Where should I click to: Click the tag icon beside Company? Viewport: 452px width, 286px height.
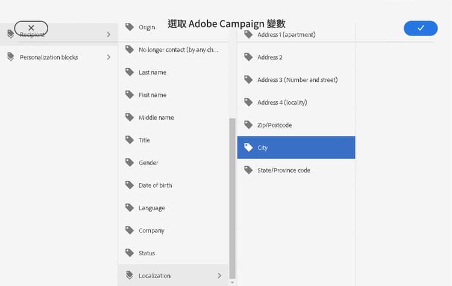(x=130, y=231)
